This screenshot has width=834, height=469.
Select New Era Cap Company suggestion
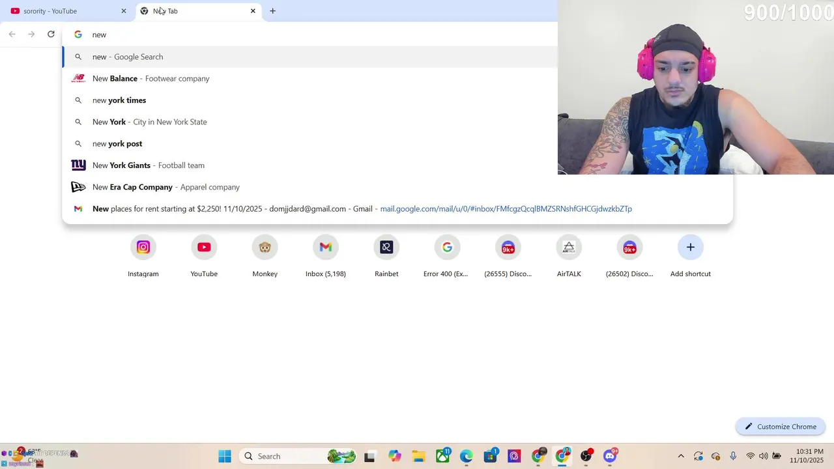pyautogui.click(x=397, y=187)
